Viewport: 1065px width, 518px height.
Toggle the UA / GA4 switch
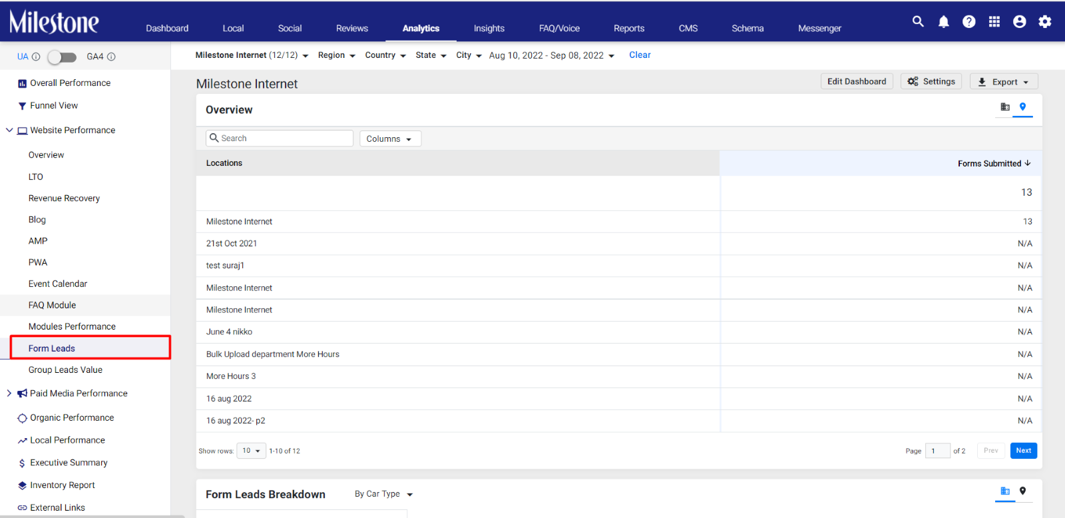click(62, 57)
